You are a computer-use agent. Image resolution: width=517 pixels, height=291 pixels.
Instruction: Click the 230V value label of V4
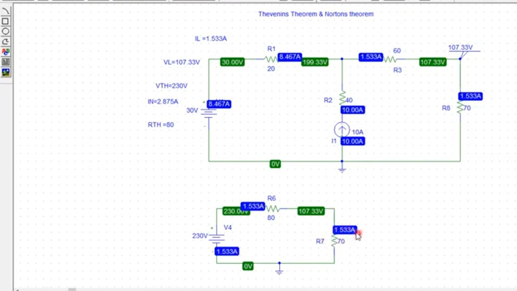click(x=200, y=236)
